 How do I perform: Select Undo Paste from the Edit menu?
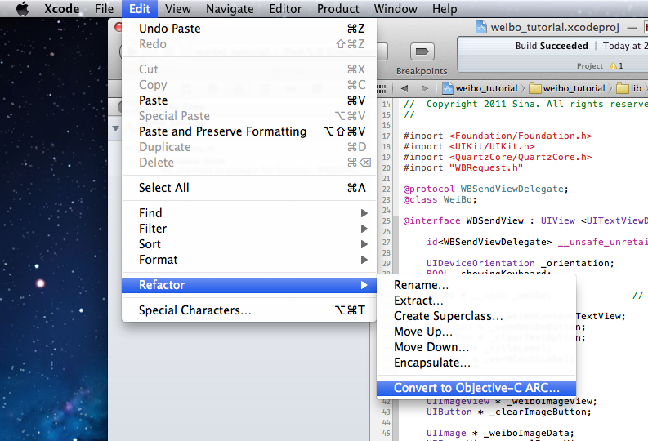pyautogui.click(x=170, y=29)
